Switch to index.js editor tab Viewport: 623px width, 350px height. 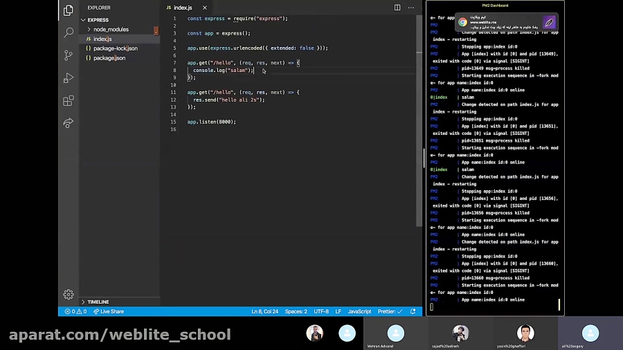[183, 8]
